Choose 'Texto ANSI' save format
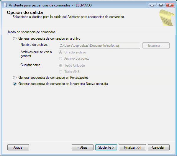177x156 pixels. (x=61, y=72)
